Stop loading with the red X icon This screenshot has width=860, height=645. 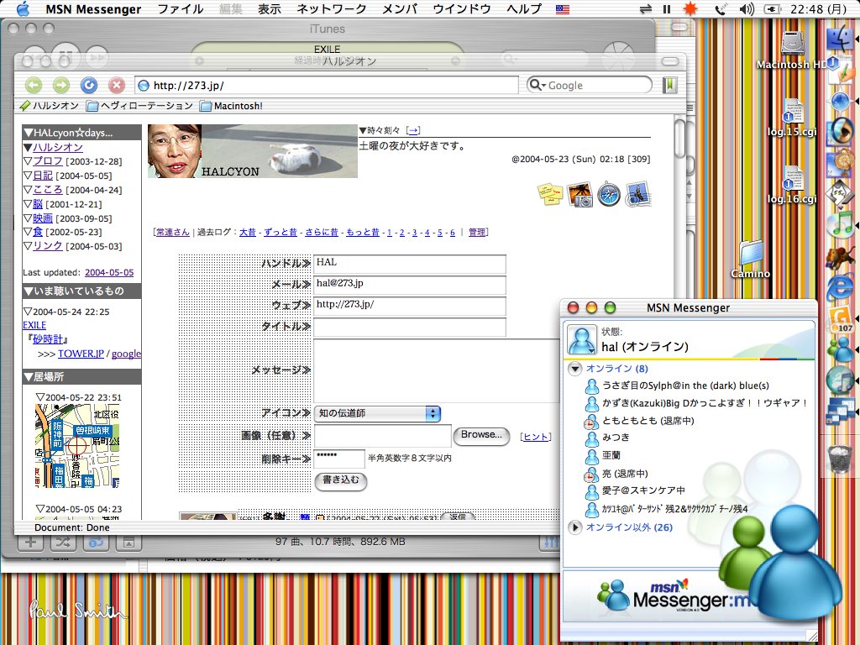tap(116, 85)
